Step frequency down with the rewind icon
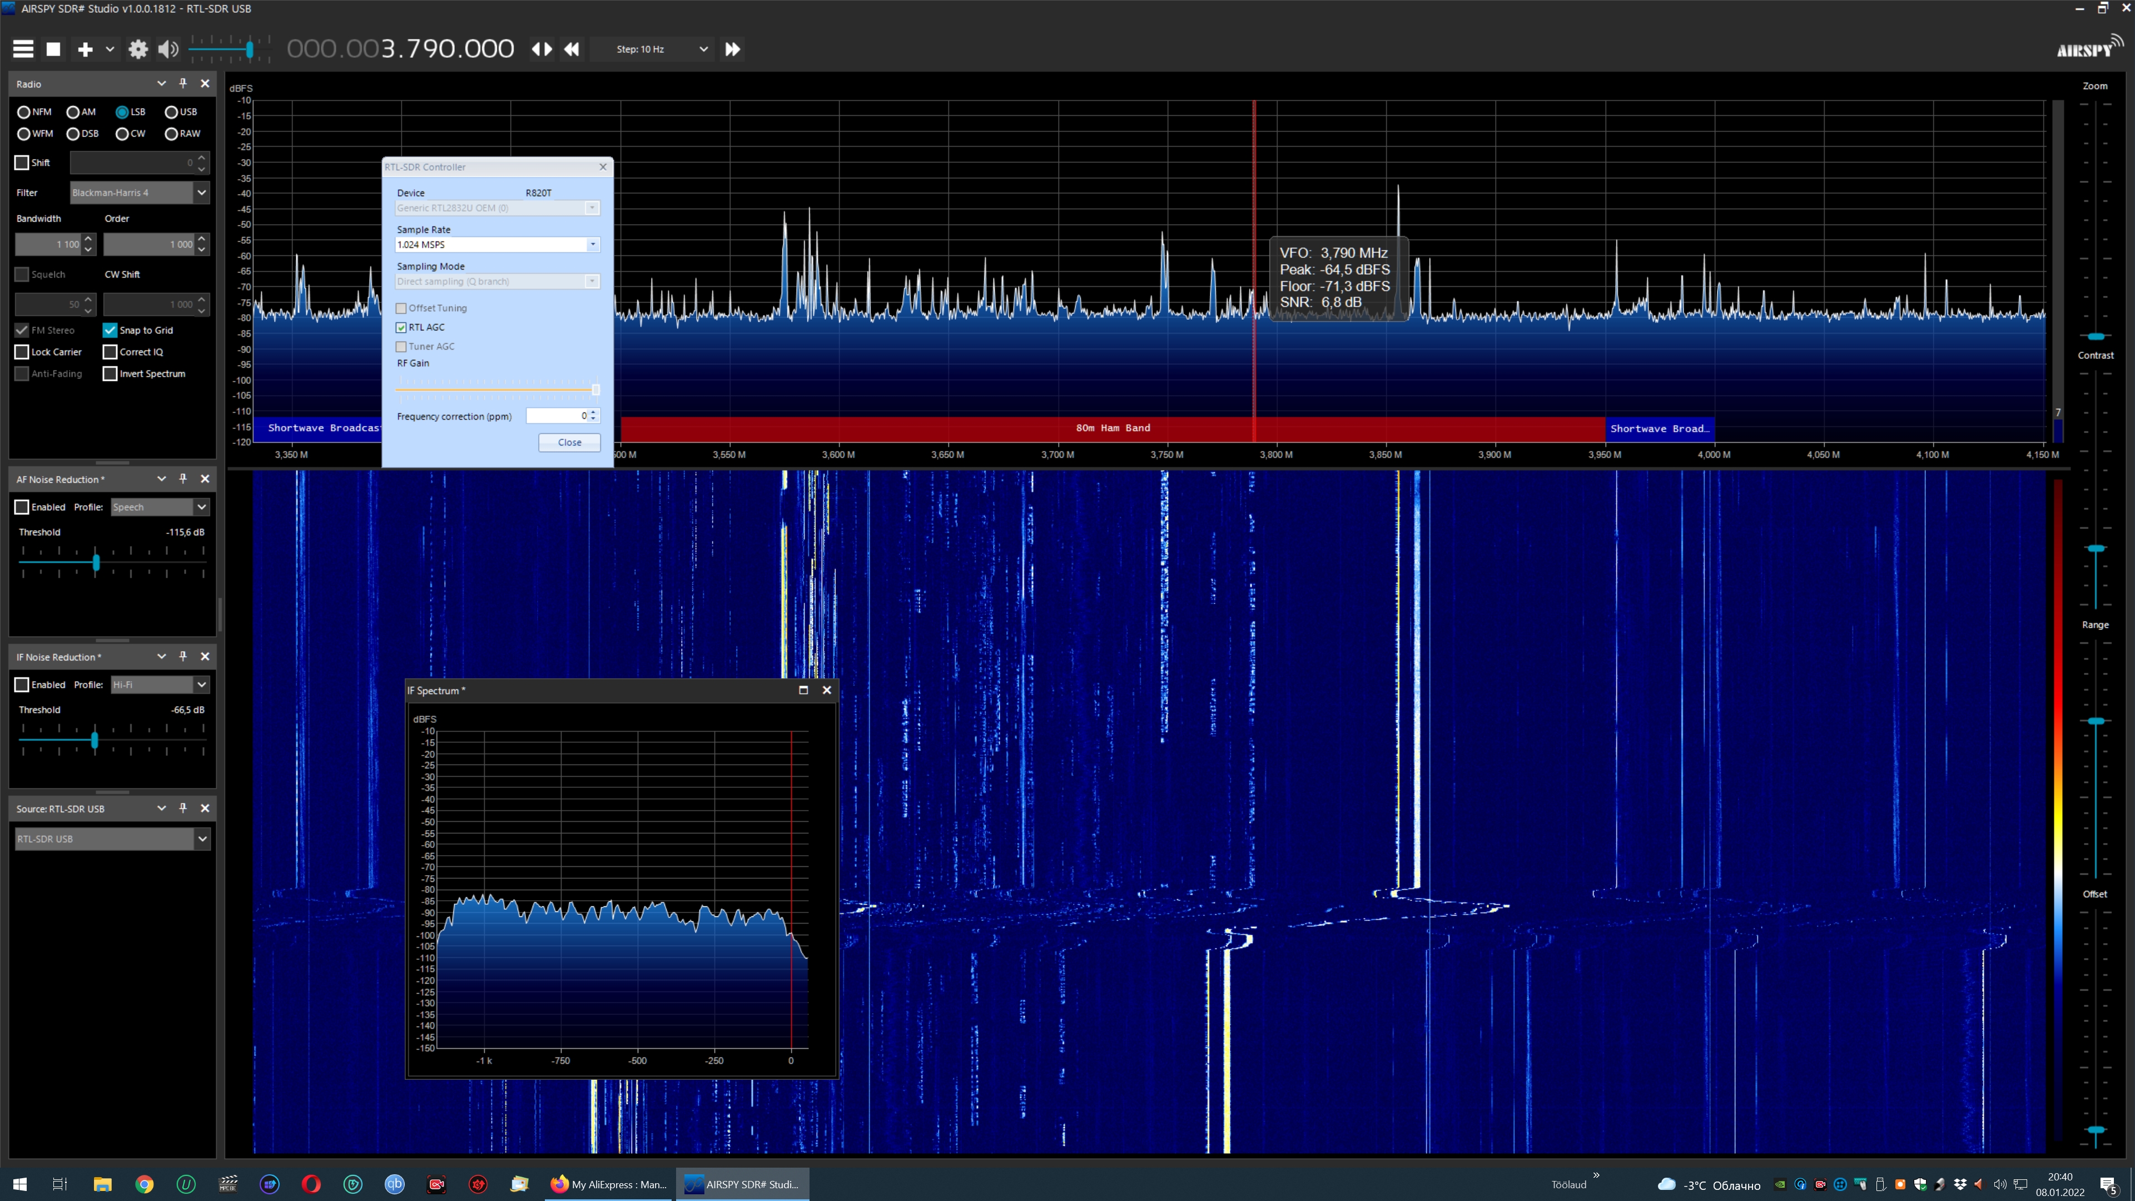 (x=572, y=49)
